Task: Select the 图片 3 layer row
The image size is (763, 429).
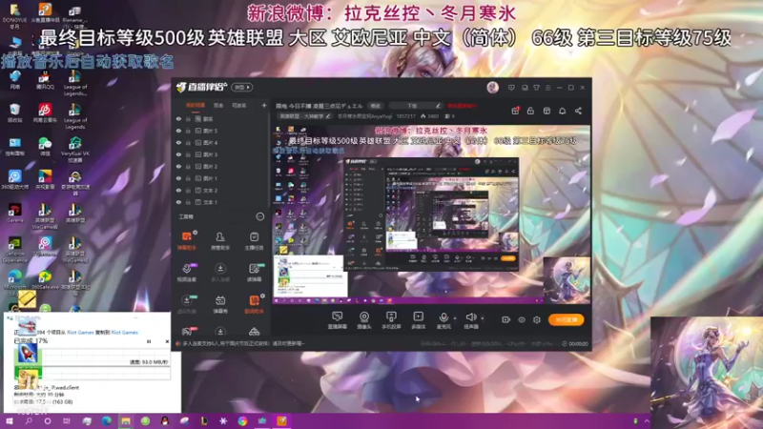Action: coord(220,154)
